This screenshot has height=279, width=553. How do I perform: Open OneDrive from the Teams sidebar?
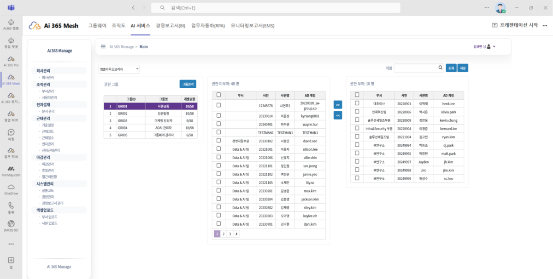coord(11,189)
